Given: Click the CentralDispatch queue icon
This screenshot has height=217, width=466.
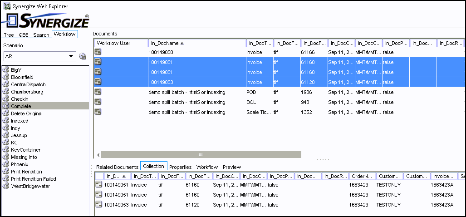Looking at the screenshot, I should (5, 84).
